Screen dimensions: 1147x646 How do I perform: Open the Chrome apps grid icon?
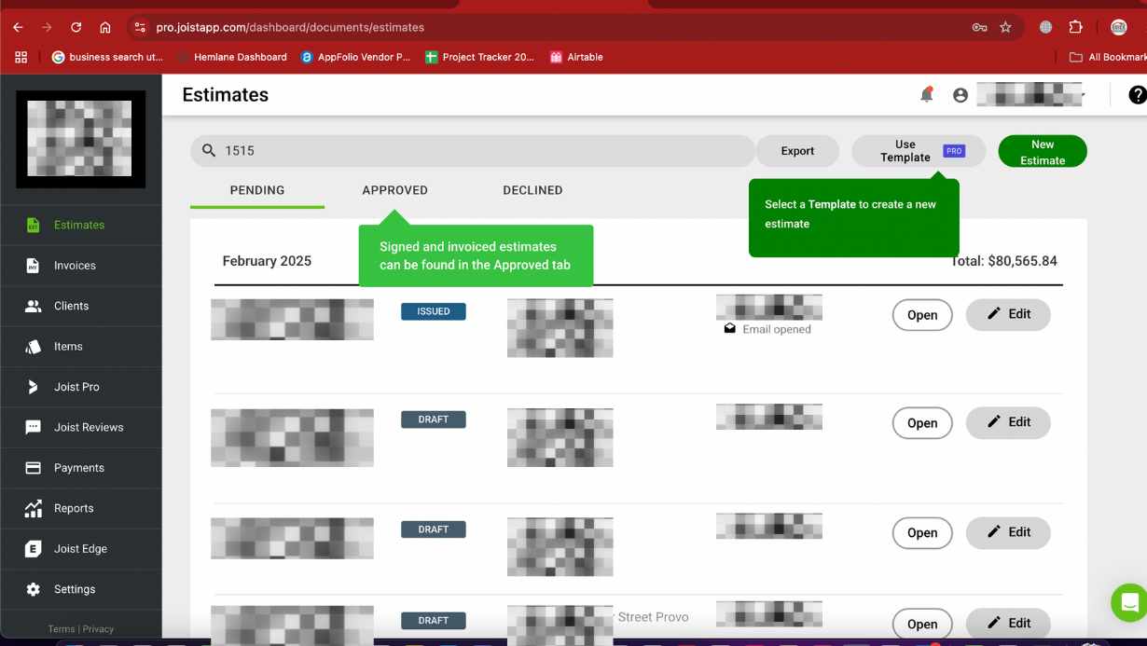coord(21,57)
